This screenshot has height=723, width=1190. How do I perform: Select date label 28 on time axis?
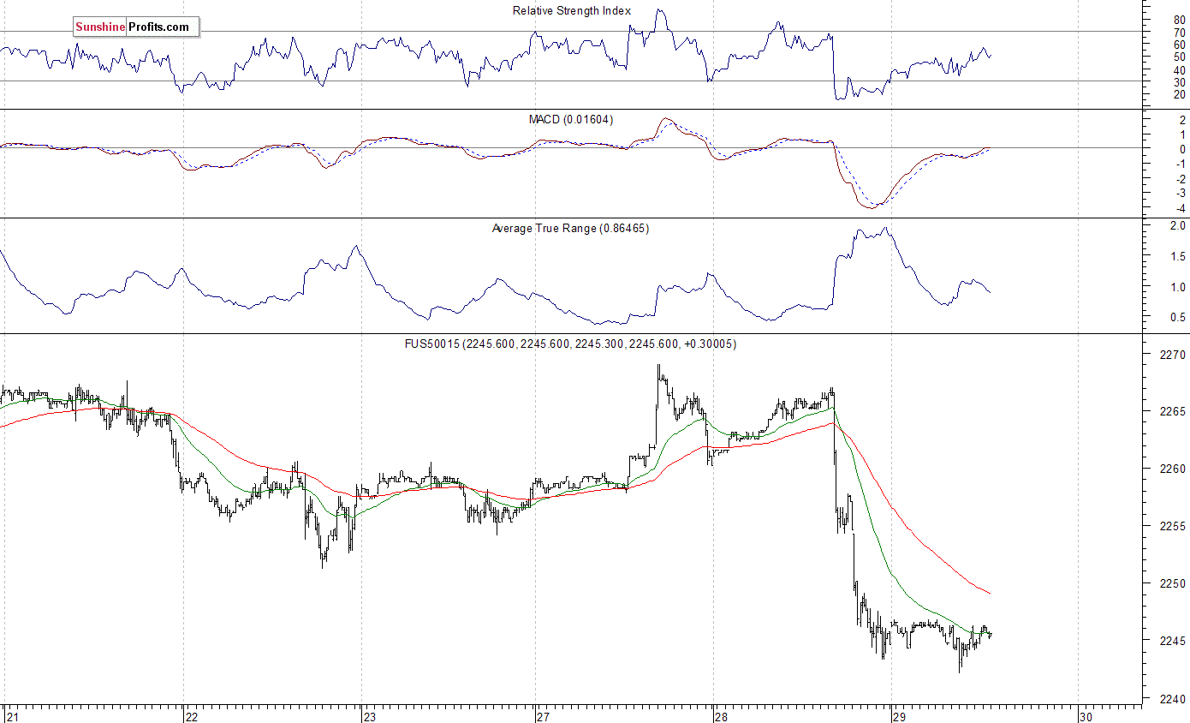721,716
